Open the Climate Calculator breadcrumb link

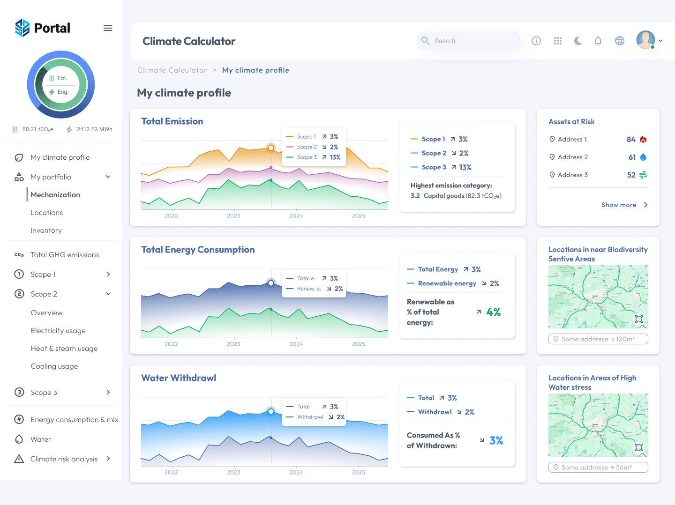pyautogui.click(x=172, y=70)
